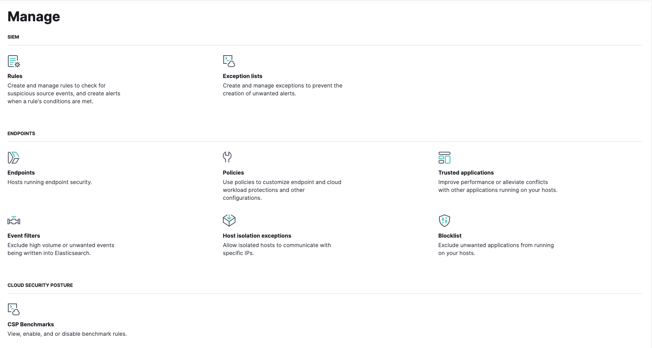This screenshot has height=348, width=652.
Task: Select the CSP Benchmarks icon
Action: [x=14, y=310]
